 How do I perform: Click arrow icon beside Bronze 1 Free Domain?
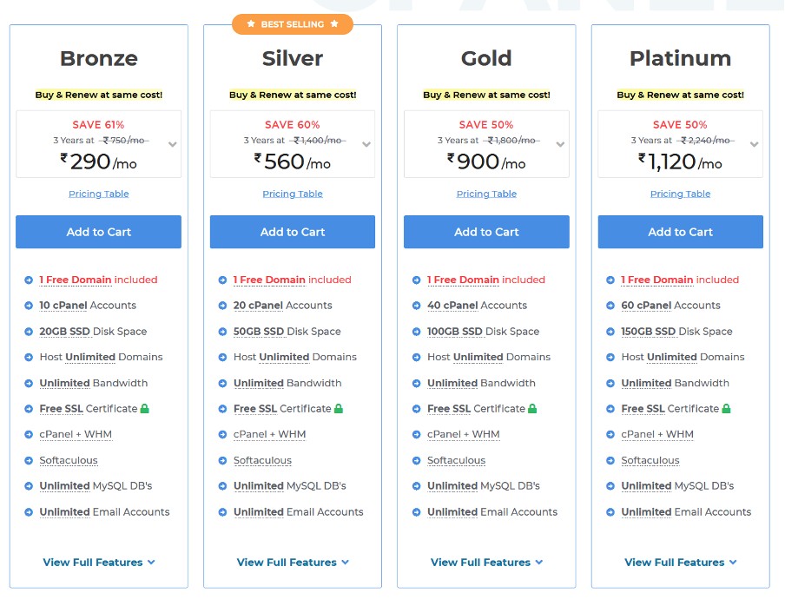pos(29,280)
